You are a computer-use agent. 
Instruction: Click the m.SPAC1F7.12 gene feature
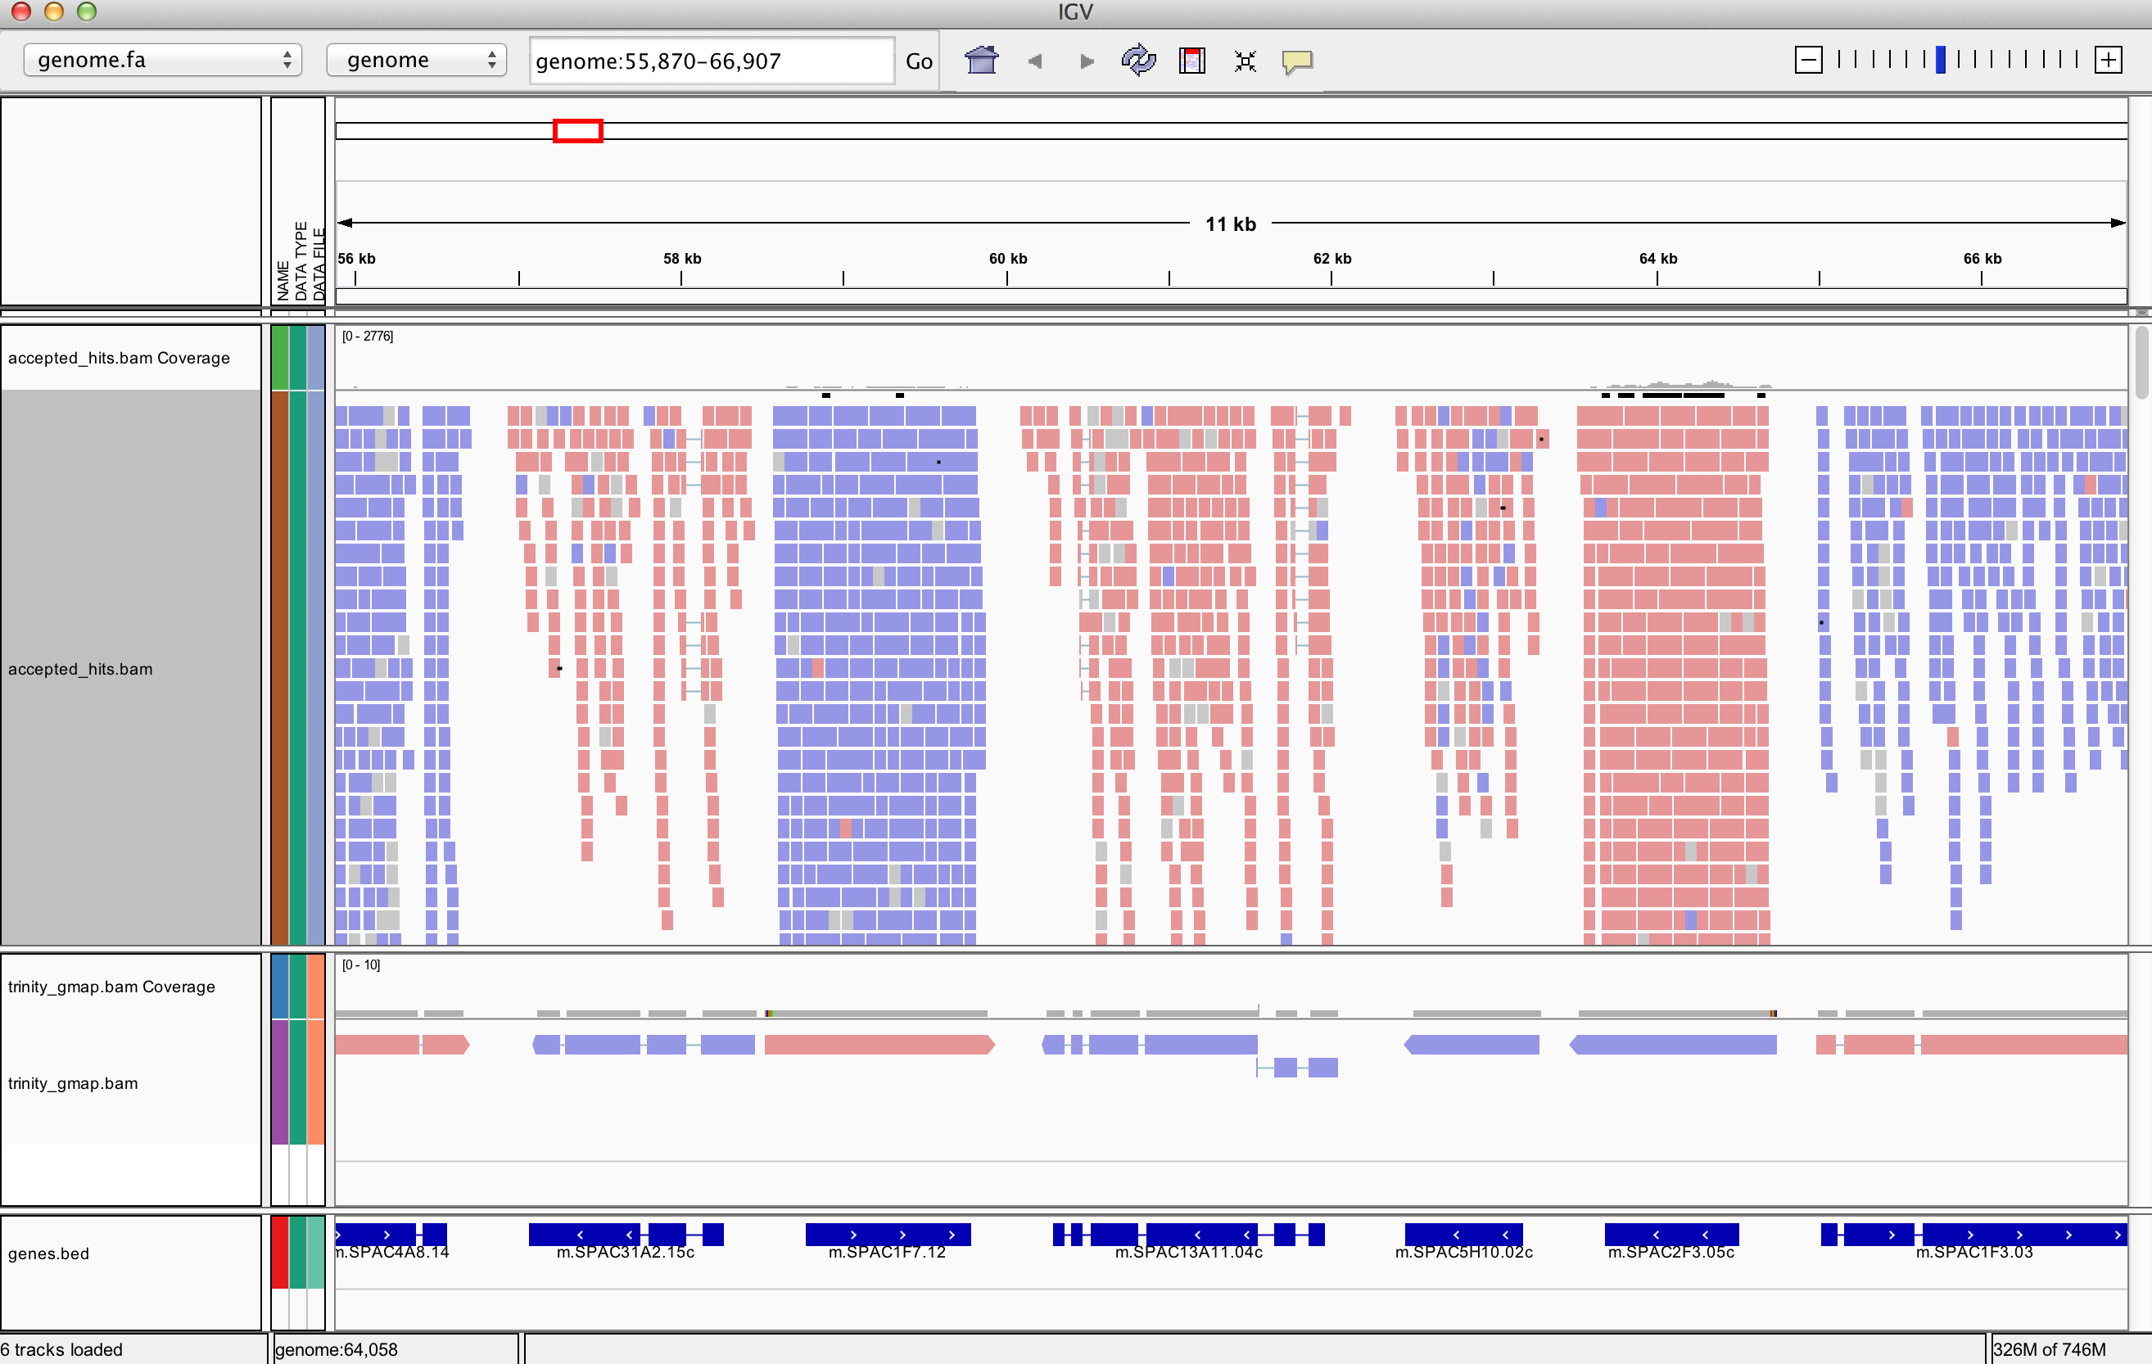click(x=888, y=1235)
